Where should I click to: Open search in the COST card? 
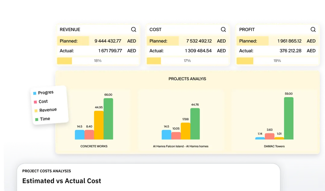[223, 29]
